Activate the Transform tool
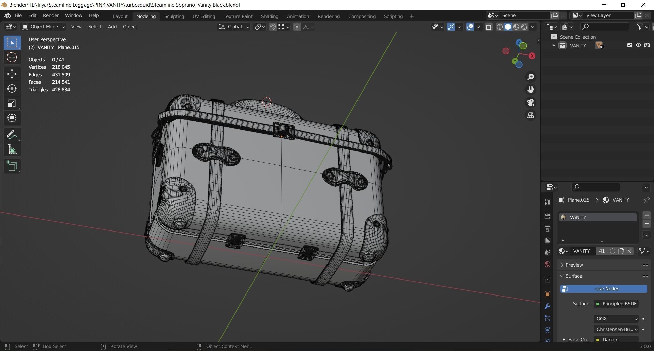Image resolution: width=654 pixels, height=351 pixels. [12, 118]
